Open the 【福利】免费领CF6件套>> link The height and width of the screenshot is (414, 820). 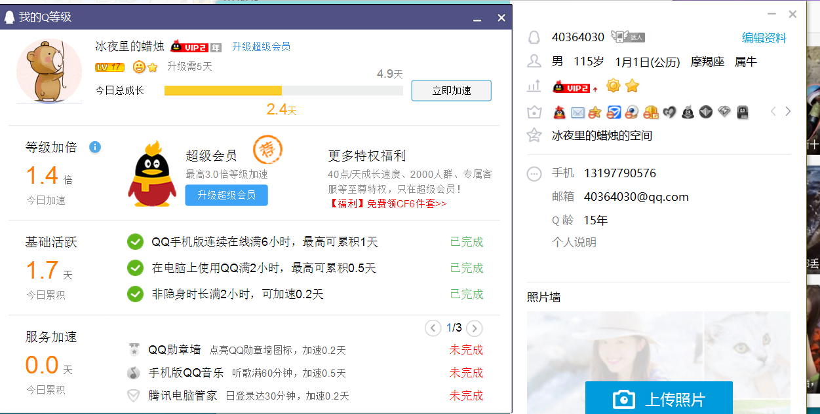(388, 203)
